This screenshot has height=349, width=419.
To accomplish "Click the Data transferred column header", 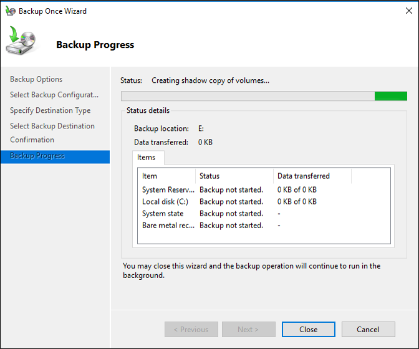I will click(312, 176).
